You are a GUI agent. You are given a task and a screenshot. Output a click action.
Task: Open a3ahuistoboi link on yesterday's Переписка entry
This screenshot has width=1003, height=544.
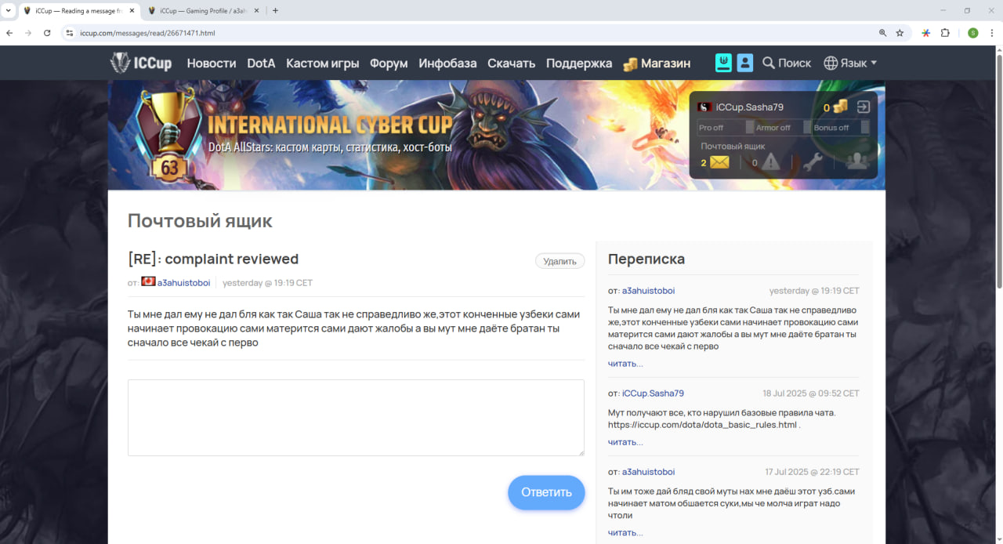coord(648,291)
